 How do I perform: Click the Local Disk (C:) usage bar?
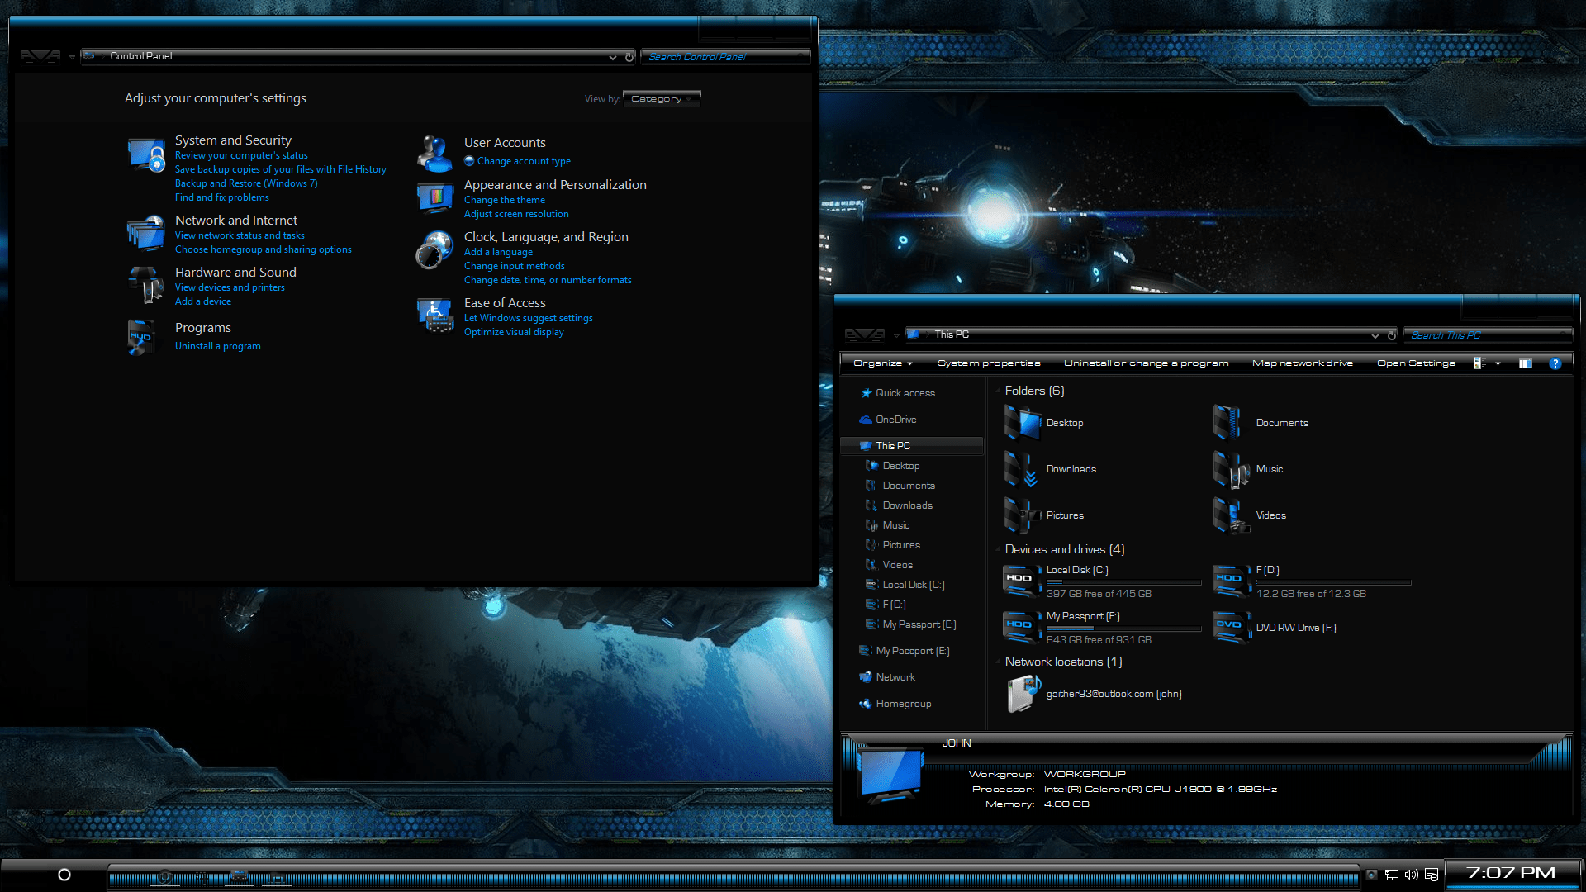1123,582
